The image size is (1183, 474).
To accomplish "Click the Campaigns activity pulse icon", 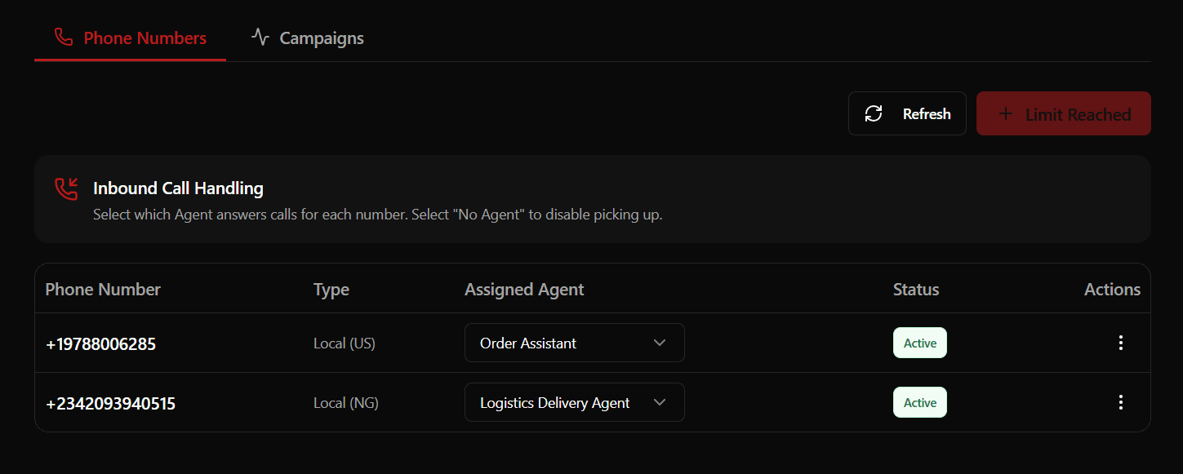I will point(260,38).
